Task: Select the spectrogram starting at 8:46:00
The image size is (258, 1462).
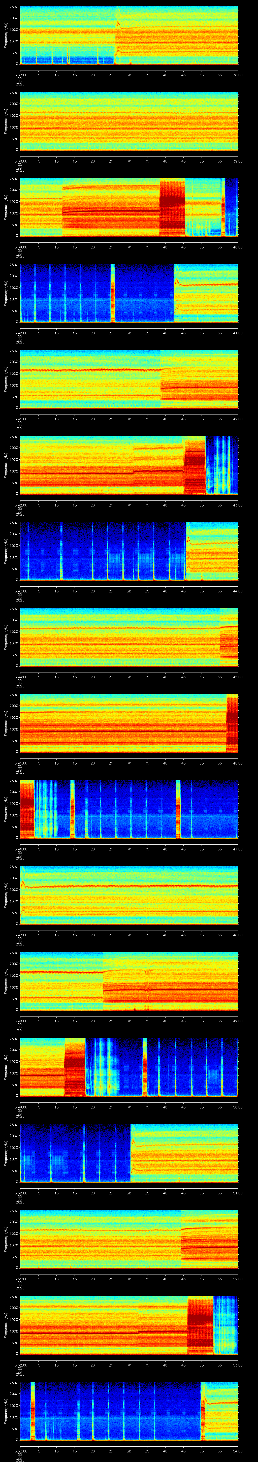Action: coord(129,809)
